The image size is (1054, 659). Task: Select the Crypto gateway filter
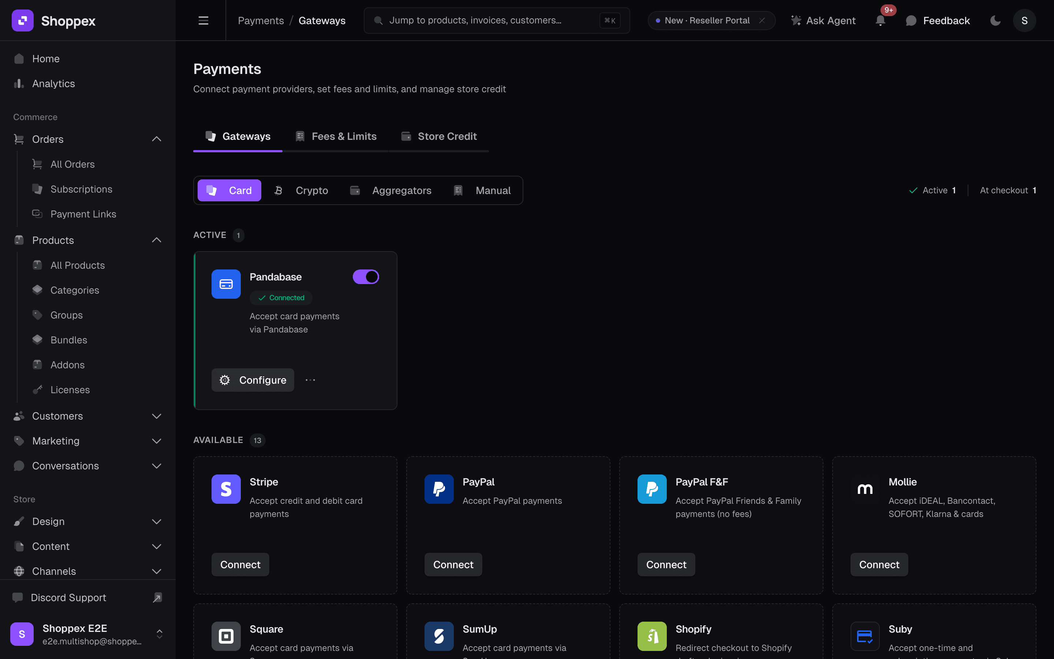[301, 190]
